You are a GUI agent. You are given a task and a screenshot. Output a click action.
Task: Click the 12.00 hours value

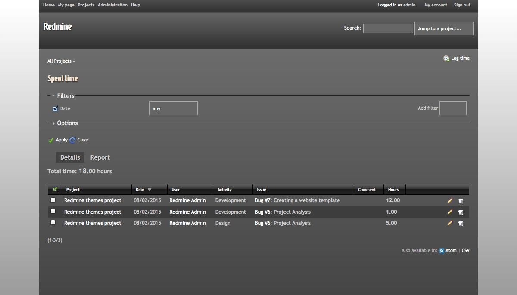[393, 200]
